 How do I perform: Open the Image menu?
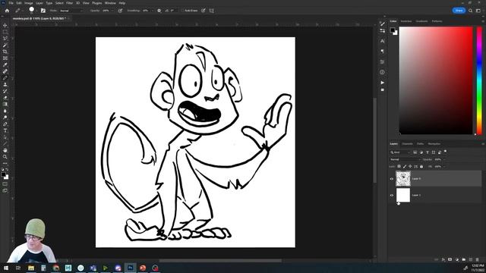29,3
